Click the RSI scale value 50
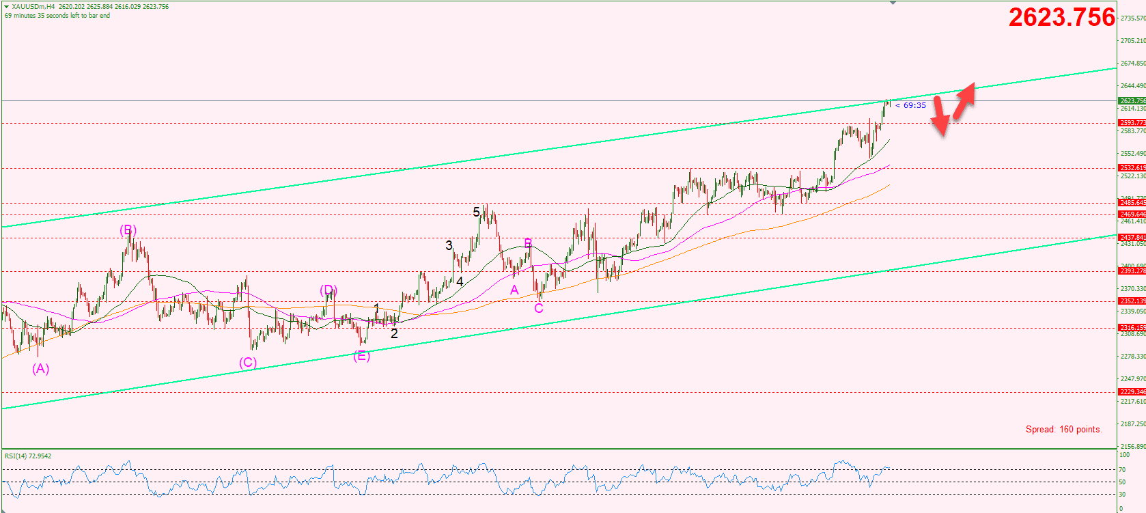 [1122, 482]
